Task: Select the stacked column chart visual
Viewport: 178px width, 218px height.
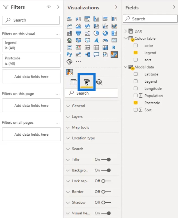Action: (78, 19)
